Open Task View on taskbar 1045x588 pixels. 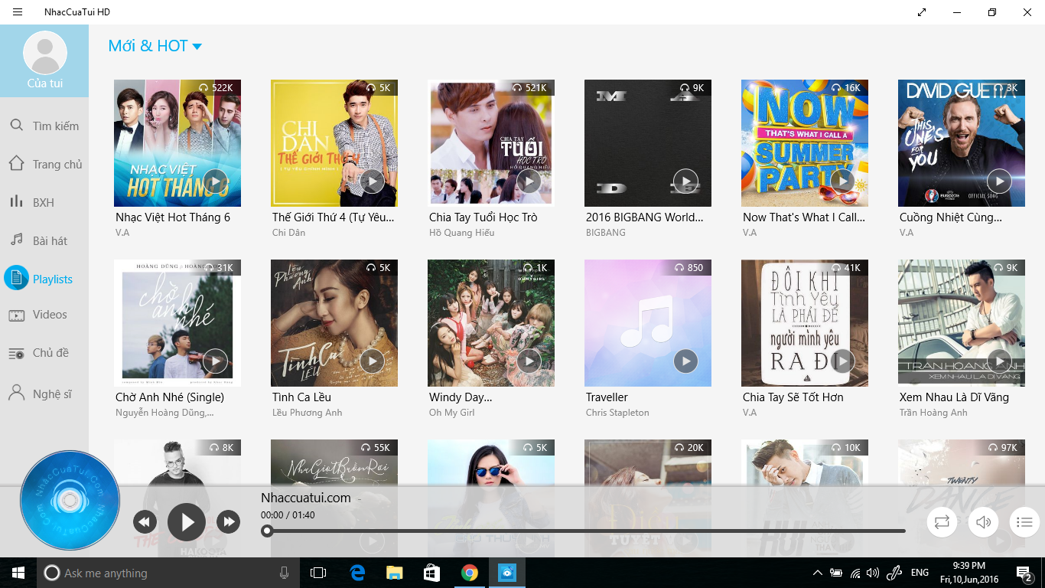pos(318,573)
